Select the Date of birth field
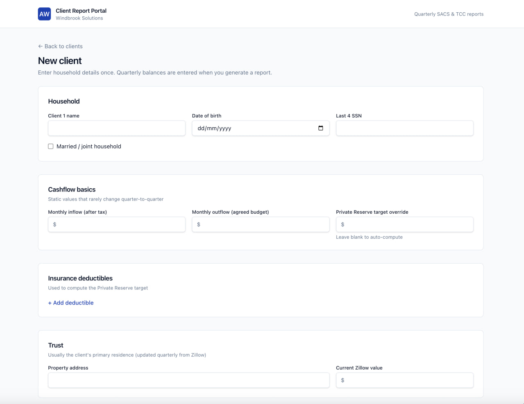Viewport: 524px width, 404px height. [261, 128]
